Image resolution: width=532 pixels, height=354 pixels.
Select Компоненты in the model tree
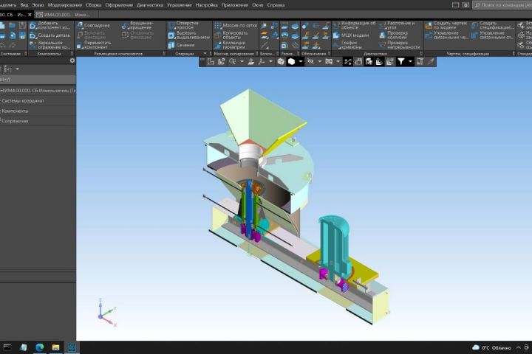pyautogui.click(x=15, y=111)
